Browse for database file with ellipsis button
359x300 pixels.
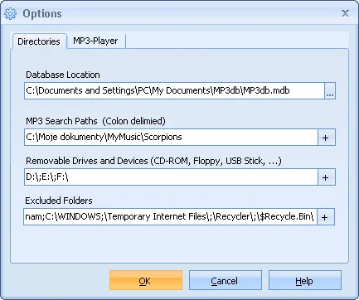[x=330, y=90]
